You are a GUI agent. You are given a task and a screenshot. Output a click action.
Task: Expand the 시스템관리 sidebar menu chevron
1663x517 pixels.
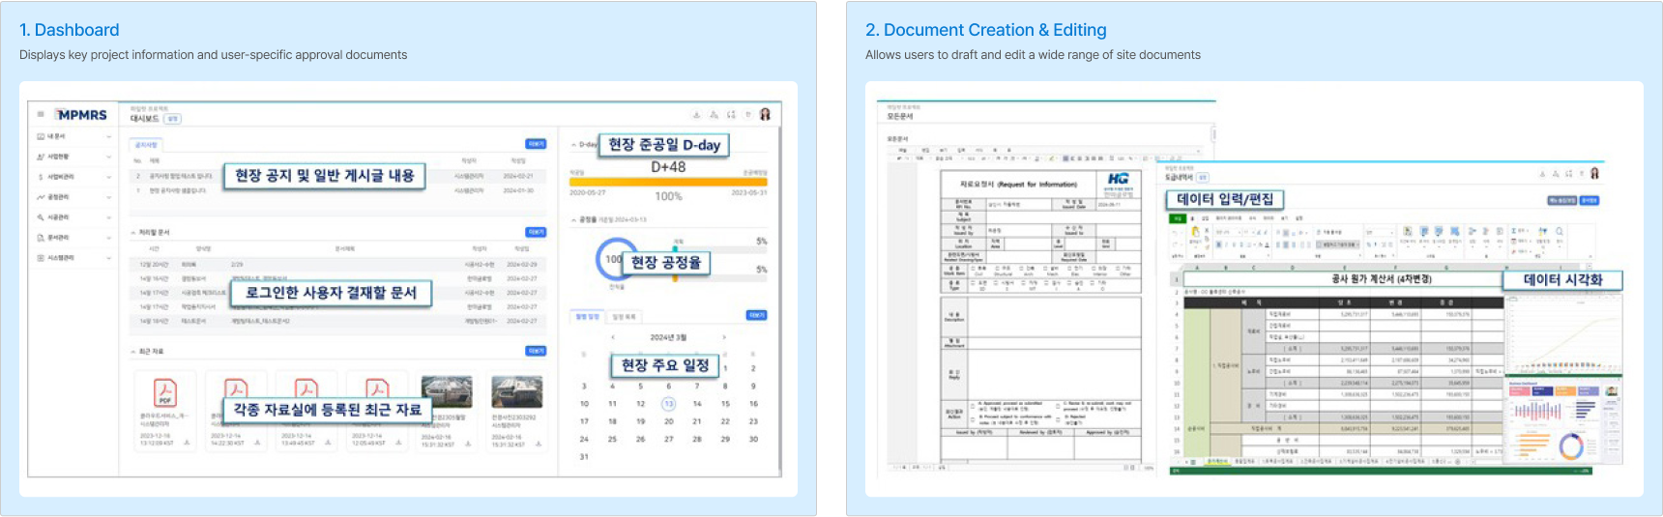point(108,258)
